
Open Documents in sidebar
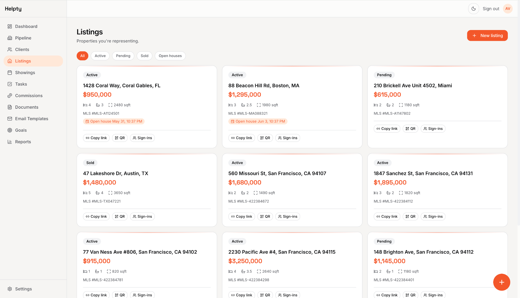(x=33, y=107)
